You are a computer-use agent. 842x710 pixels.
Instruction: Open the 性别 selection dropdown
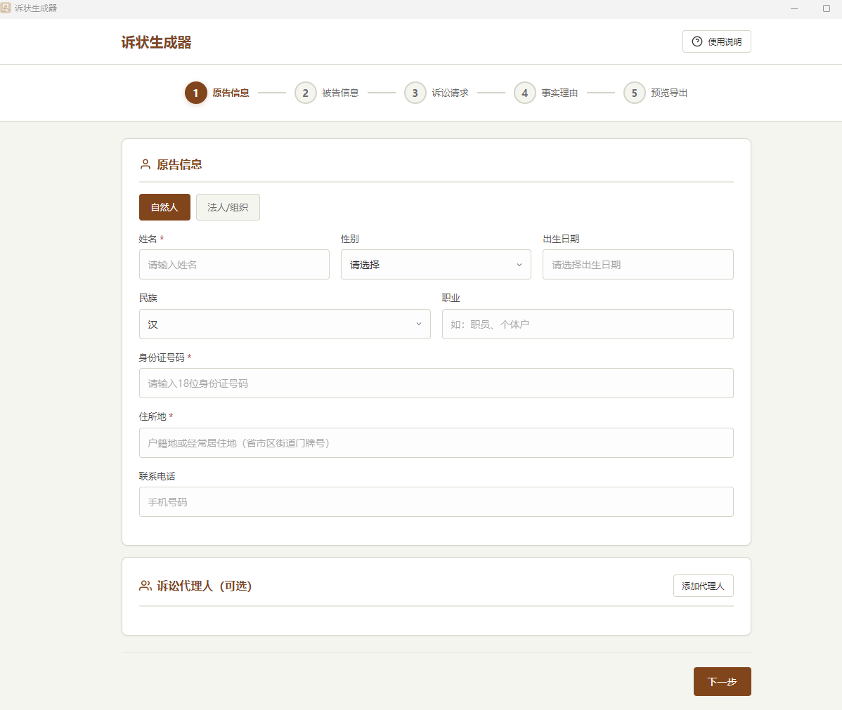tap(436, 264)
